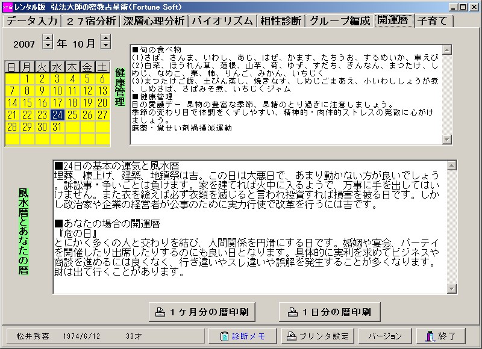
Task: Switch to the バイオリズム tab
Action: (222, 21)
